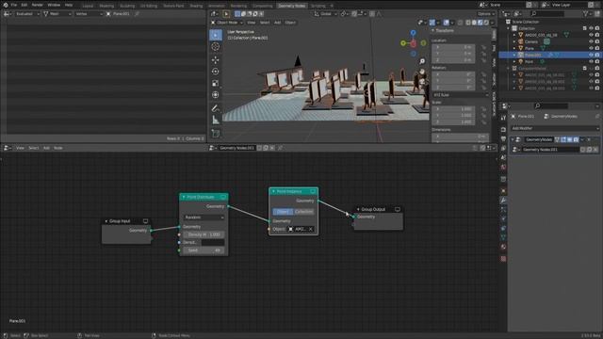Open the Object Mode dropdown
Screen dimensions: 603x339
coord(227,23)
